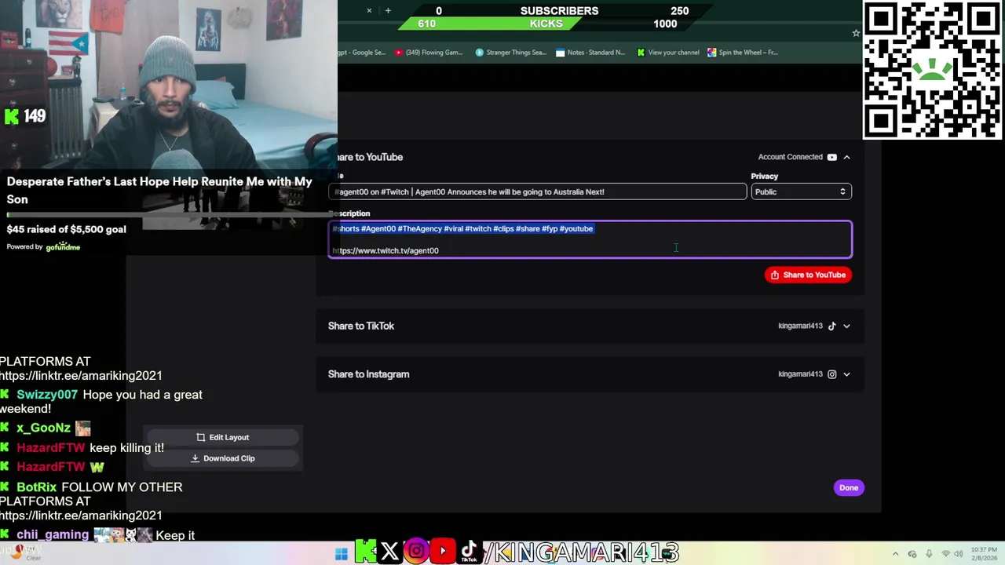Edit the YouTube title input field
The width and height of the screenshot is (1005, 565).
click(x=538, y=191)
